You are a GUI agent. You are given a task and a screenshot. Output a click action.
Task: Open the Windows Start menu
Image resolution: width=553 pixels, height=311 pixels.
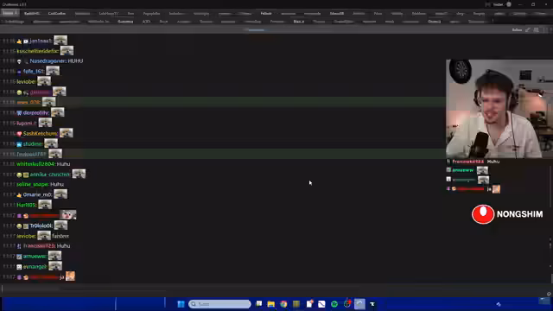pyautogui.click(x=181, y=304)
